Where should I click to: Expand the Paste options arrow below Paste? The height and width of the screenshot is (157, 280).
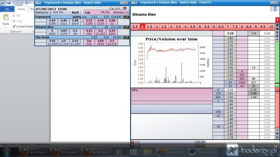[6, 27]
